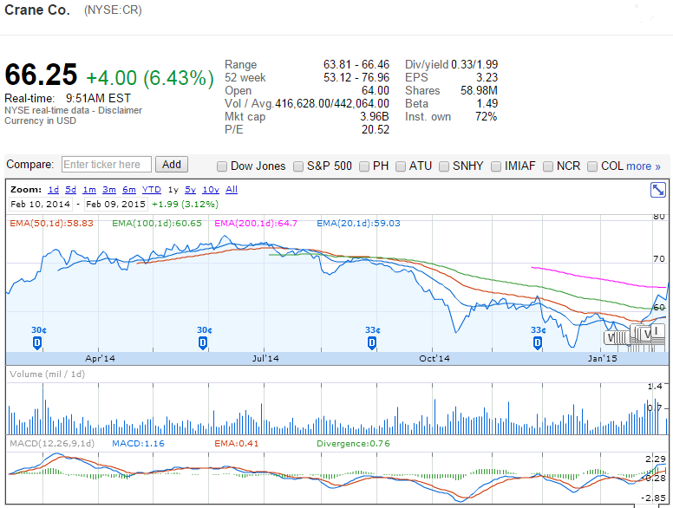Click the MACD(12,26,9,1d) label

52,443
